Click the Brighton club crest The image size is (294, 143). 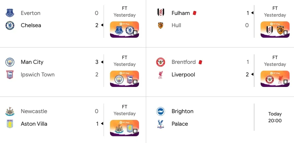pyautogui.click(x=160, y=111)
